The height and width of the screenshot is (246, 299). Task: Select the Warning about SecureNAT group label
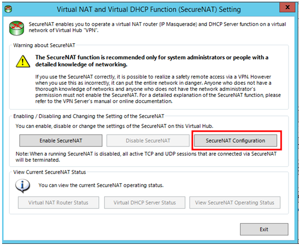[x=44, y=45]
